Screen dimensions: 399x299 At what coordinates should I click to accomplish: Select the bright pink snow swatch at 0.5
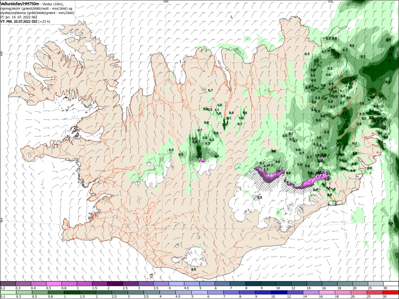[x=54, y=284]
